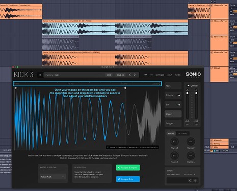
Task: Fold track 1 Dance To The arrow
Action: (212, 6)
